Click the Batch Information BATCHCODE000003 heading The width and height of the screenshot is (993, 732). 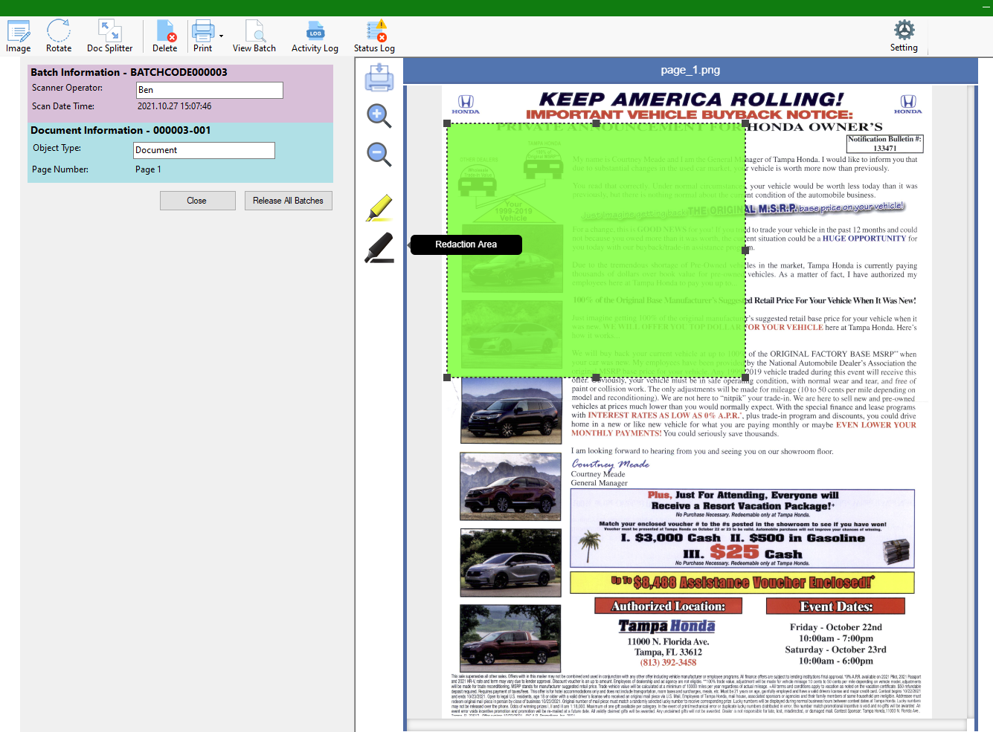[x=129, y=72]
